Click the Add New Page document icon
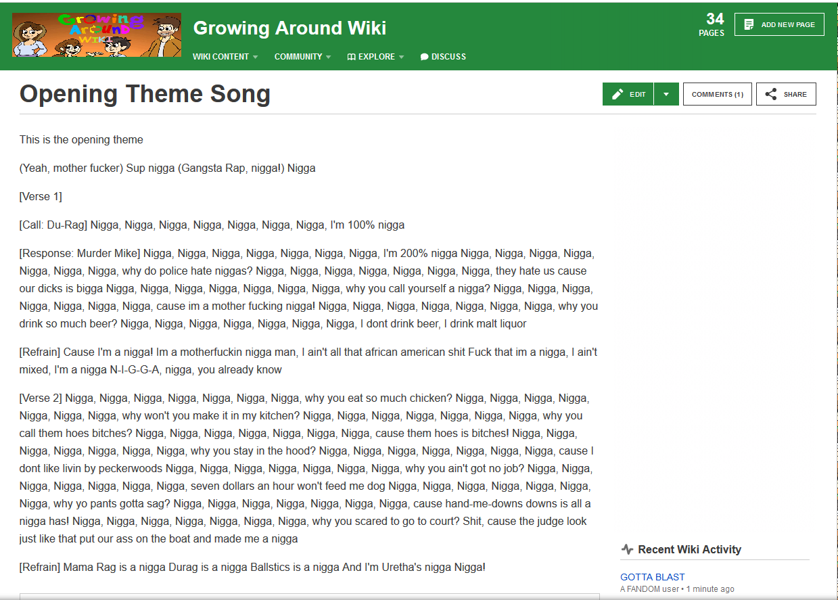Screen dimensions: 838x600 point(749,24)
